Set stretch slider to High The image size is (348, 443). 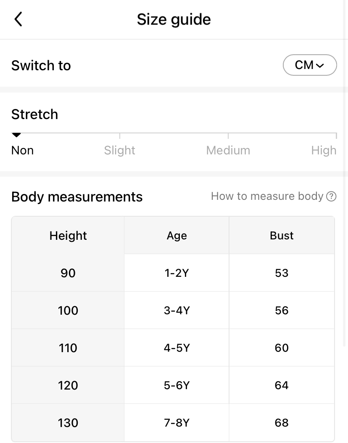(x=324, y=150)
